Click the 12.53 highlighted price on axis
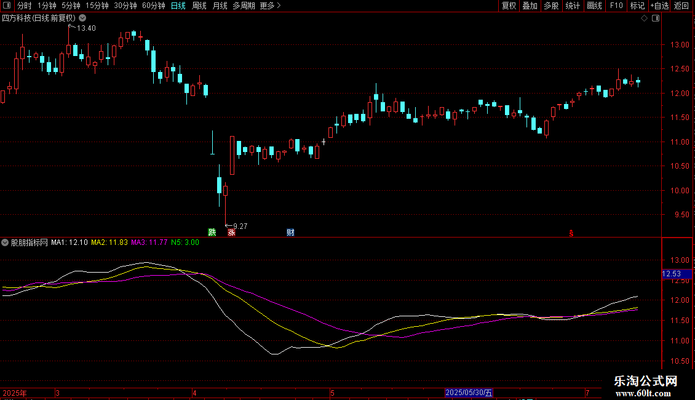The image size is (695, 400). tap(677, 274)
